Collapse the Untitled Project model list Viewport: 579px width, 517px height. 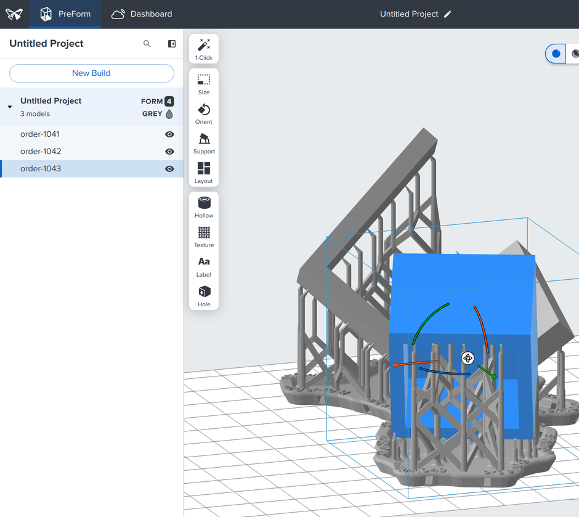(10, 107)
